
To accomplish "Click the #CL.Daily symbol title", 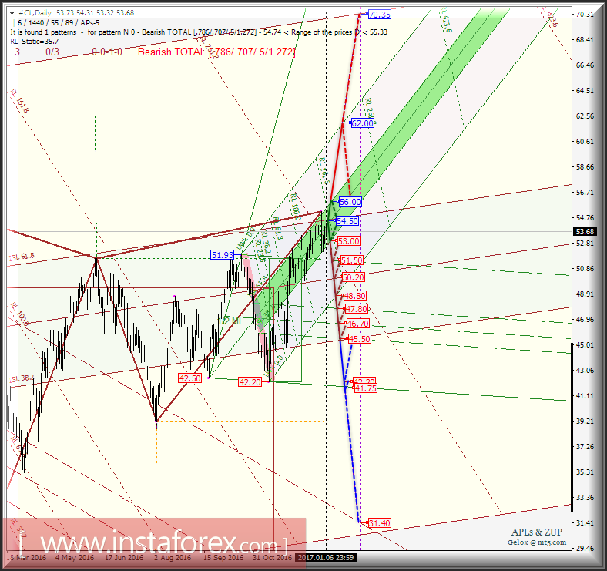I will tap(35, 13).
